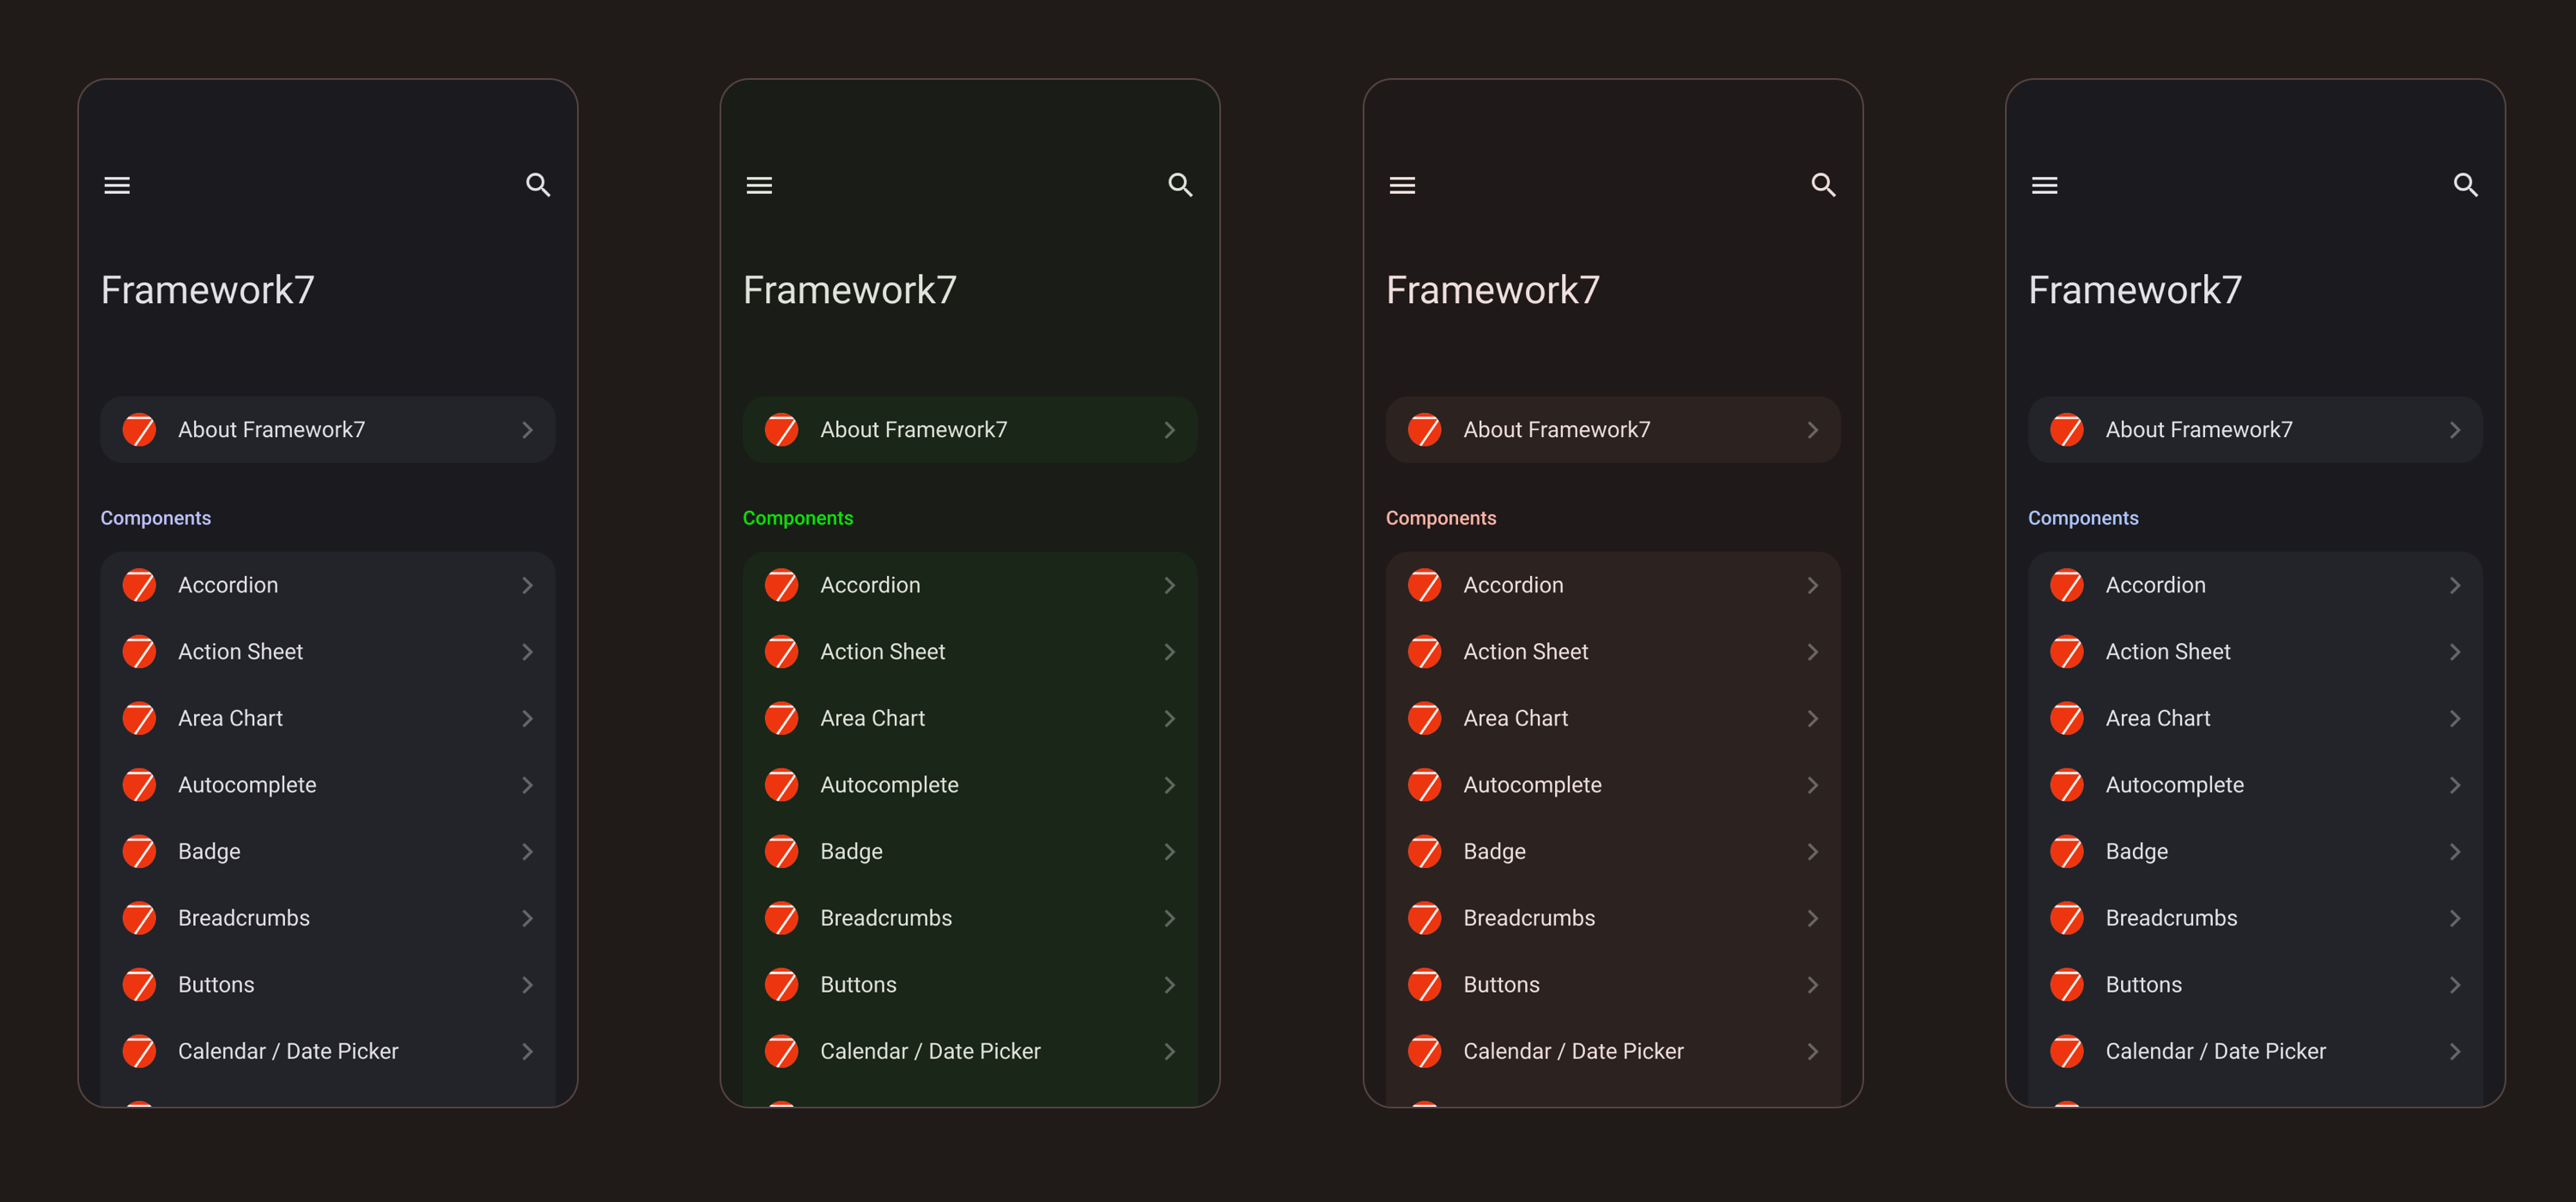Click Buttons row chevron in the rightmost panel
2576x1202 pixels.
pos(2454,984)
